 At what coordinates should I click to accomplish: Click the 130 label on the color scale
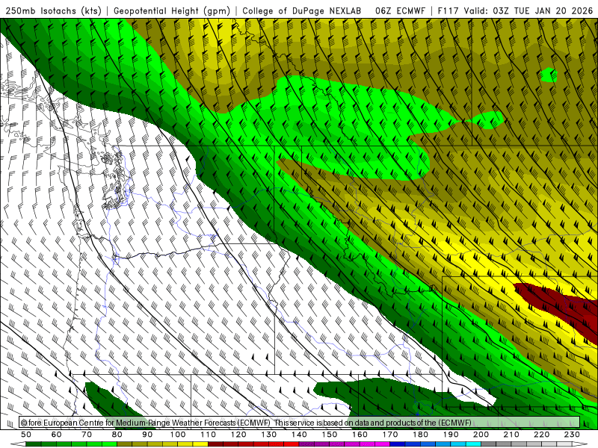(x=268, y=435)
